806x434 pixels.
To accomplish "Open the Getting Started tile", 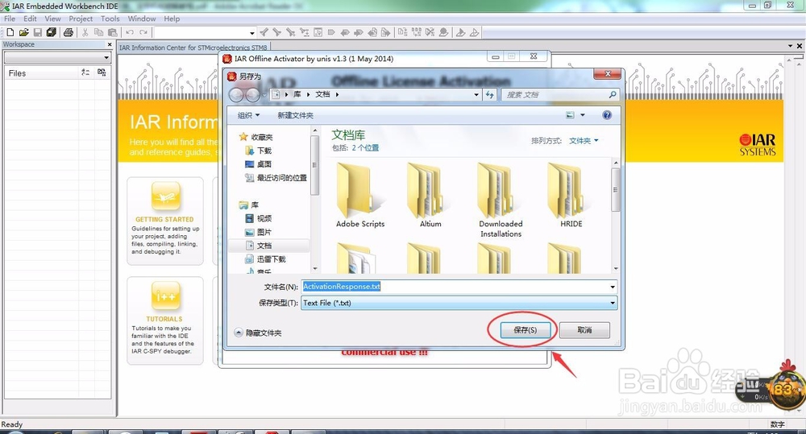I will pyautogui.click(x=165, y=221).
